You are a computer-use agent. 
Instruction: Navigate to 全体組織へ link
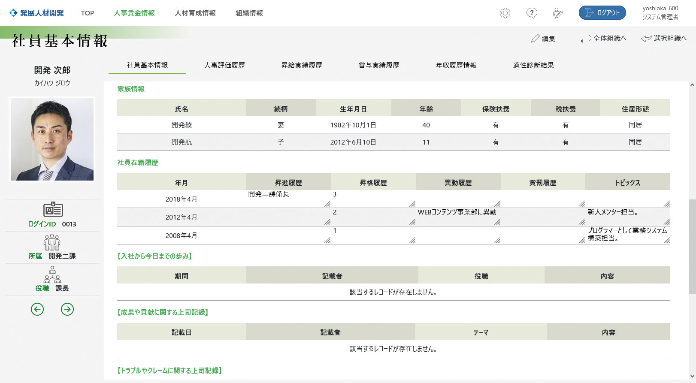(603, 39)
